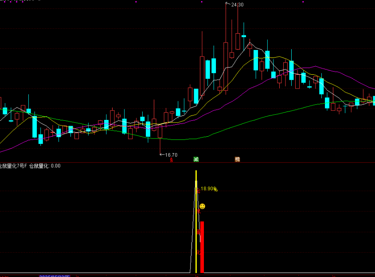Click the 18.90% yellow percentage label
The image size is (375, 277).
209,189
